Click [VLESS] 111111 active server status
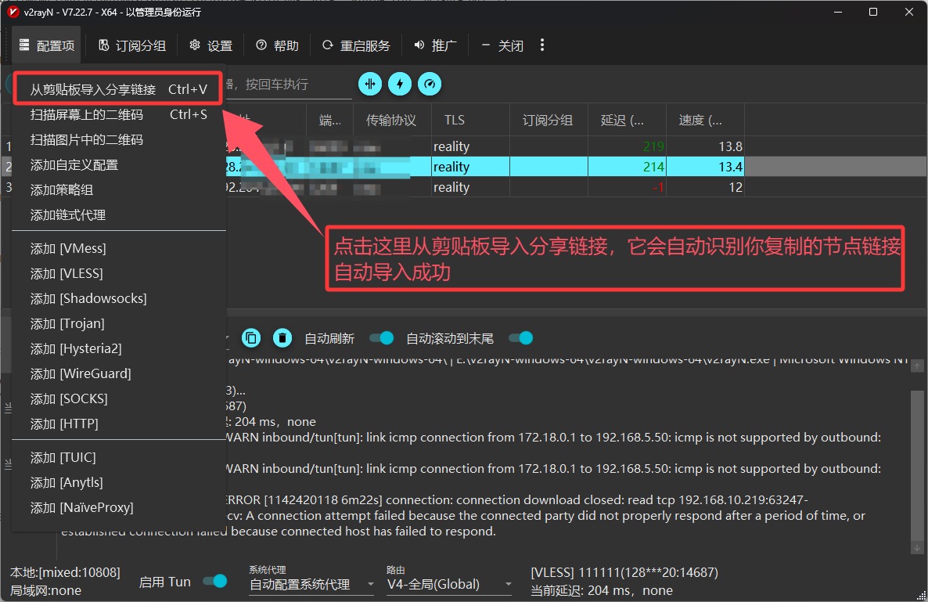 point(624,572)
